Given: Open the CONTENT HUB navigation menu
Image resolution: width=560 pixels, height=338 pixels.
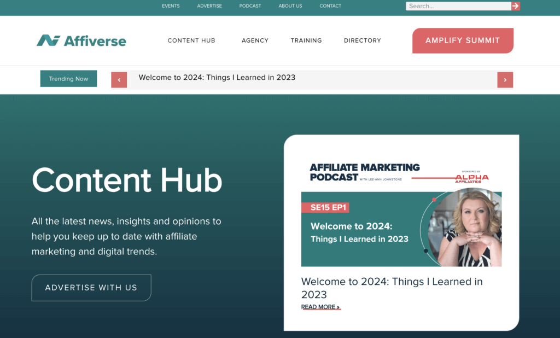Looking at the screenshot, I should coord(191,40).
